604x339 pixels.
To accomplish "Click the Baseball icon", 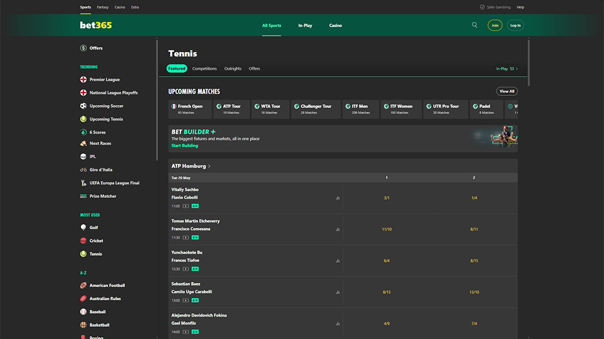I will [x=83, y=312].
